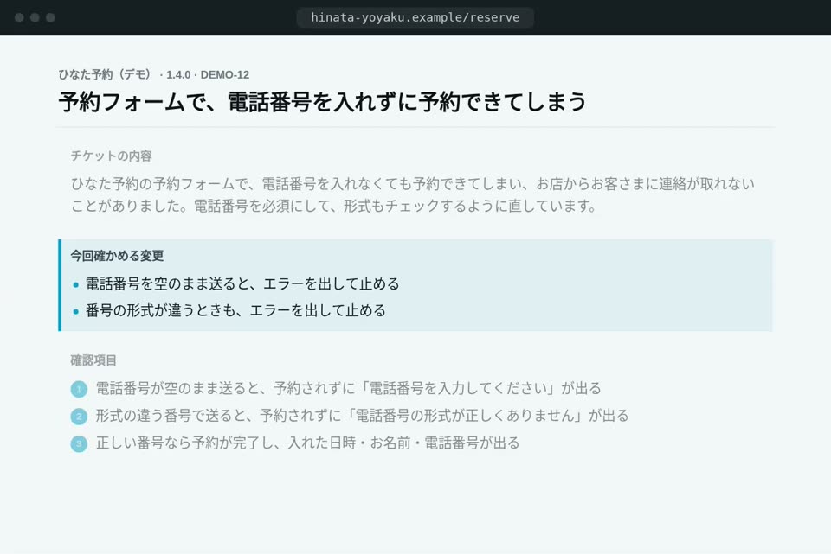
Task: Click the third window control dot
Action: pyautogui.click(x=50, y=17)
